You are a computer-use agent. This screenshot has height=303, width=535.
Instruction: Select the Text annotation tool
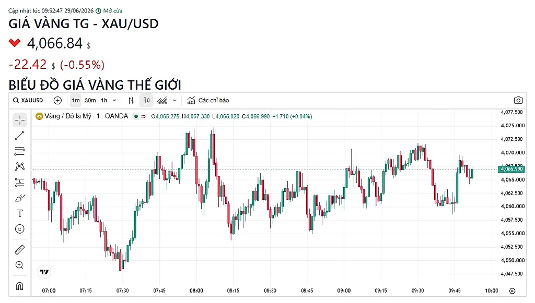click(x=20, y=213)
